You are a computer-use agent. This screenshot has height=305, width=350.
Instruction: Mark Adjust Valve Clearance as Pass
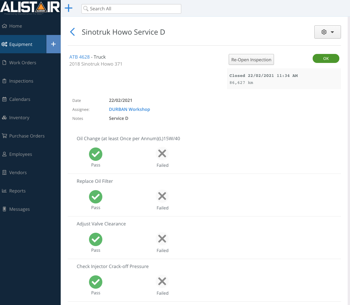pos(96,239)
